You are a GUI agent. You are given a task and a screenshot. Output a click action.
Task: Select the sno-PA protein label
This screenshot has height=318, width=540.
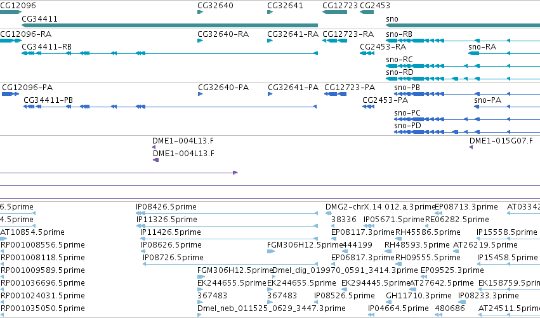tap(488, 100)
